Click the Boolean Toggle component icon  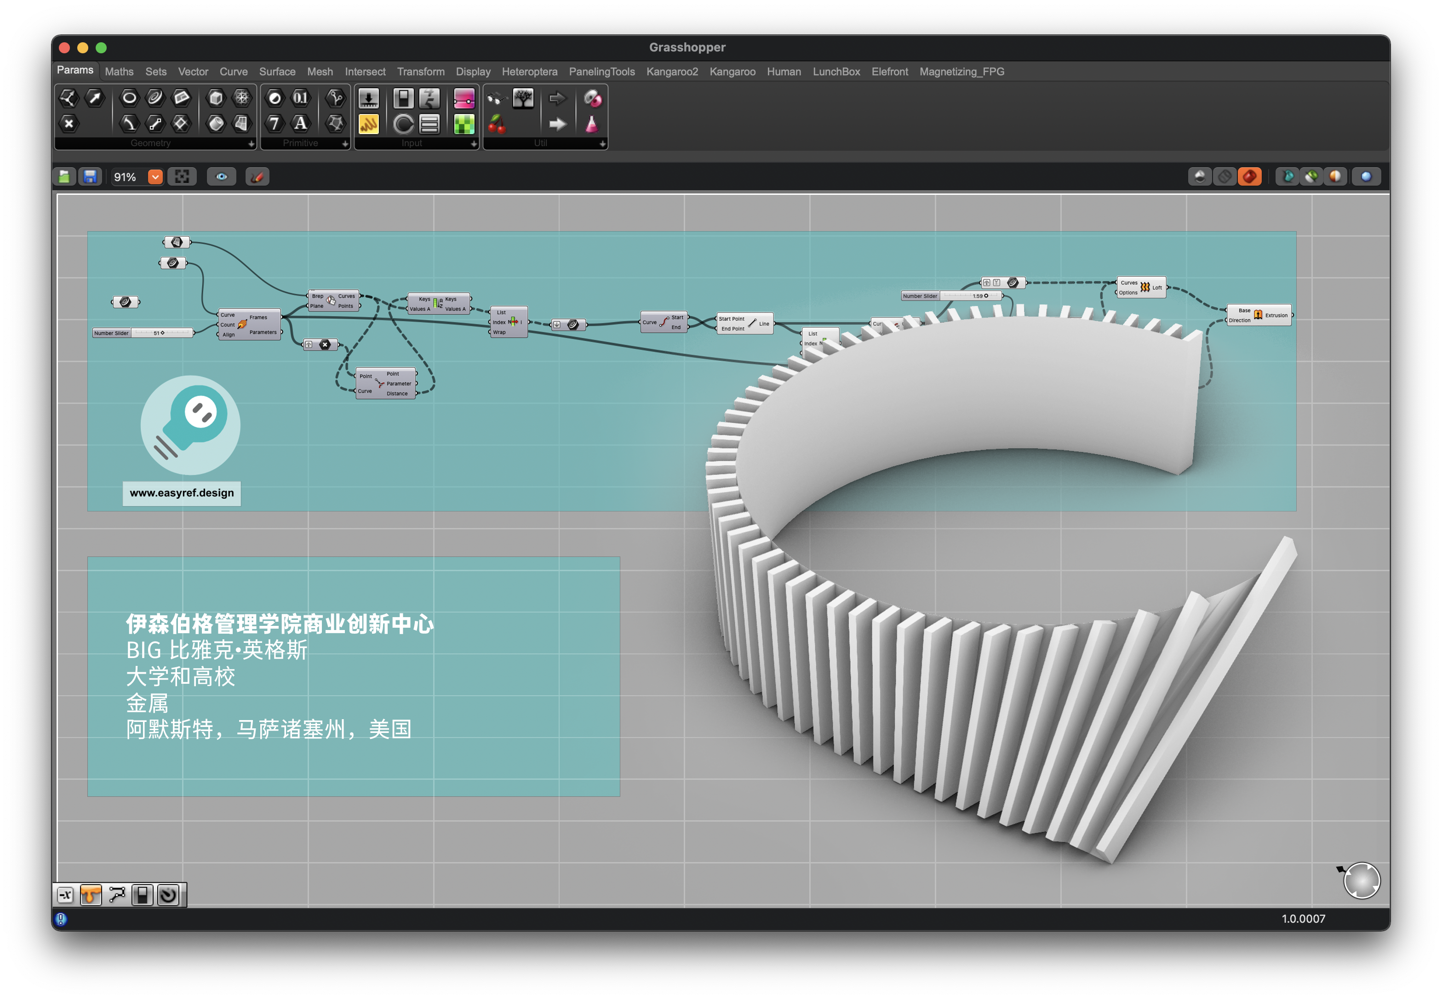point(403,98)
